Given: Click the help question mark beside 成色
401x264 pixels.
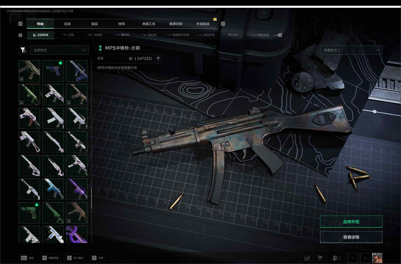Looking at the screenshot, I should (x=158, y=58).
